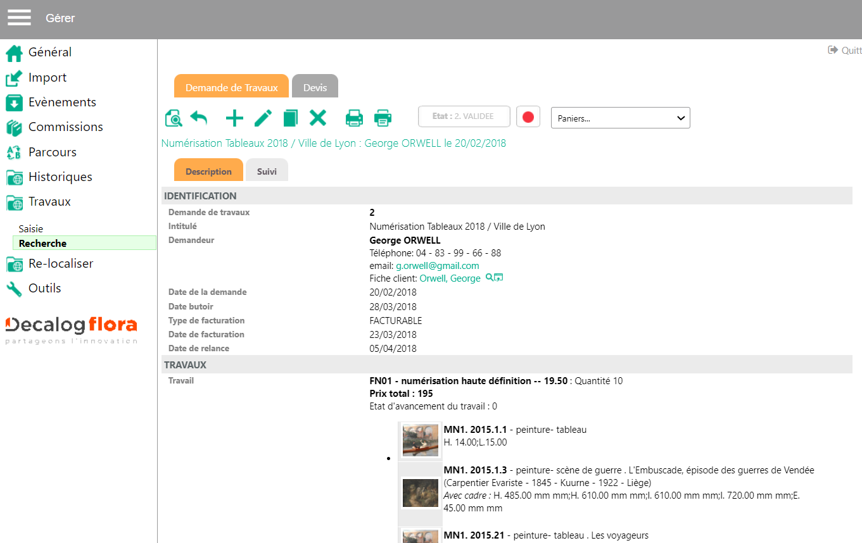
Task: Click the back arrow toolbar icon
Action: (x=199, y=118)
